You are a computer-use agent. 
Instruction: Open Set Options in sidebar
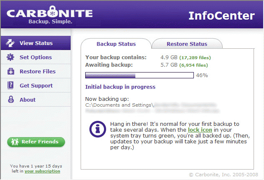(36, 57)
